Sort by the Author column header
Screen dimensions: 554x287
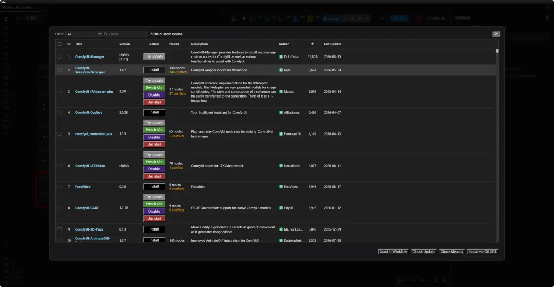click(x=283, y=44)
